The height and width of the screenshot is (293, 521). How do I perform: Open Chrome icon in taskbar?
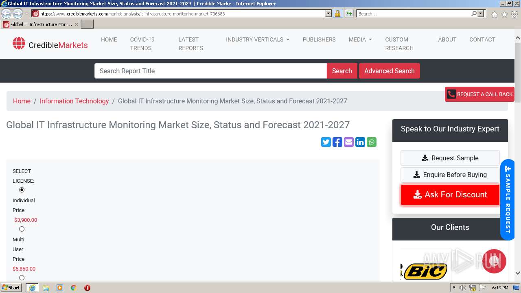74,288
